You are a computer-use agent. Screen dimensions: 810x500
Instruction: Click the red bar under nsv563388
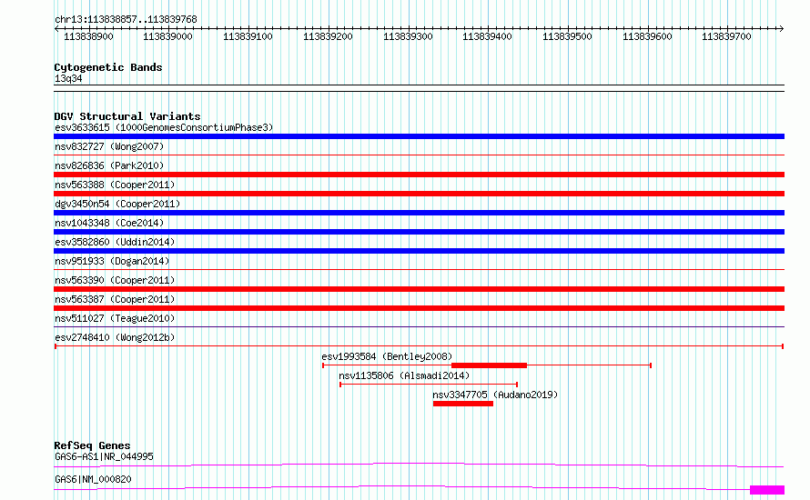[x=419, y=194]
